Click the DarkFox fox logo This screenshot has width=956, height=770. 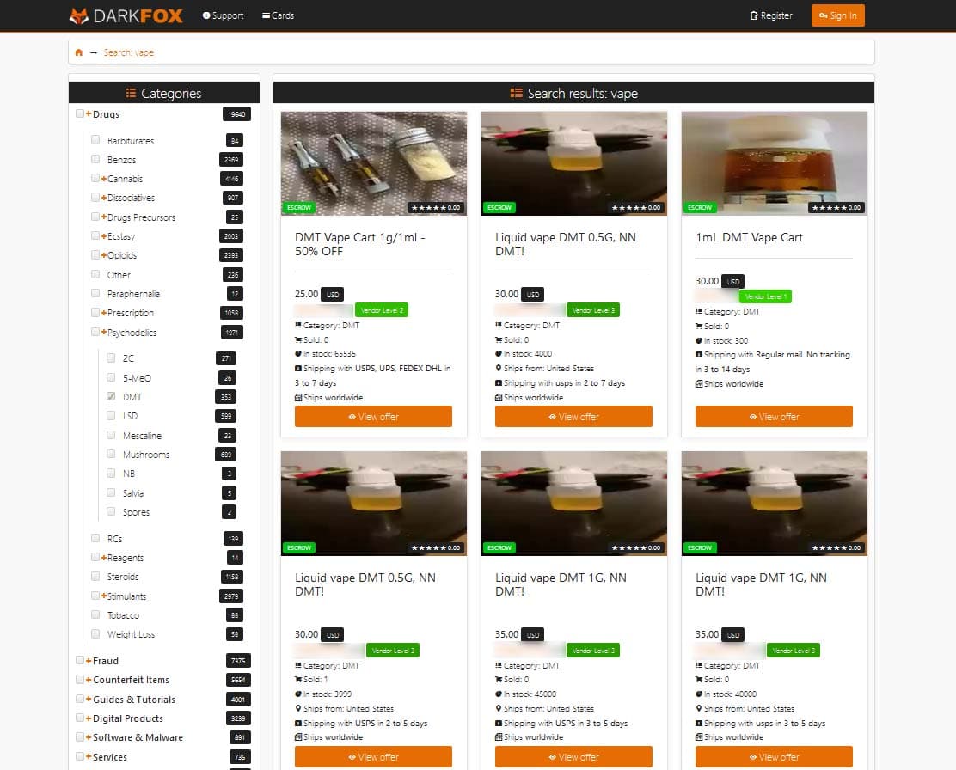(x=78, y=15)
